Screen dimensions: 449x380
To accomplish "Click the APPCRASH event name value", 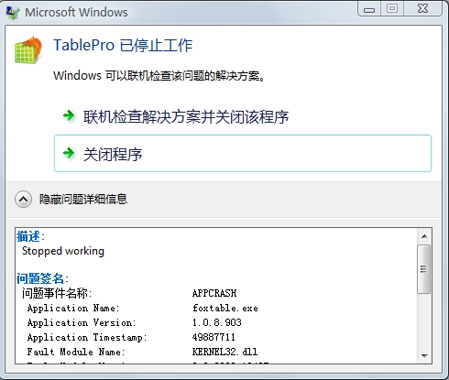I will 214,293.
